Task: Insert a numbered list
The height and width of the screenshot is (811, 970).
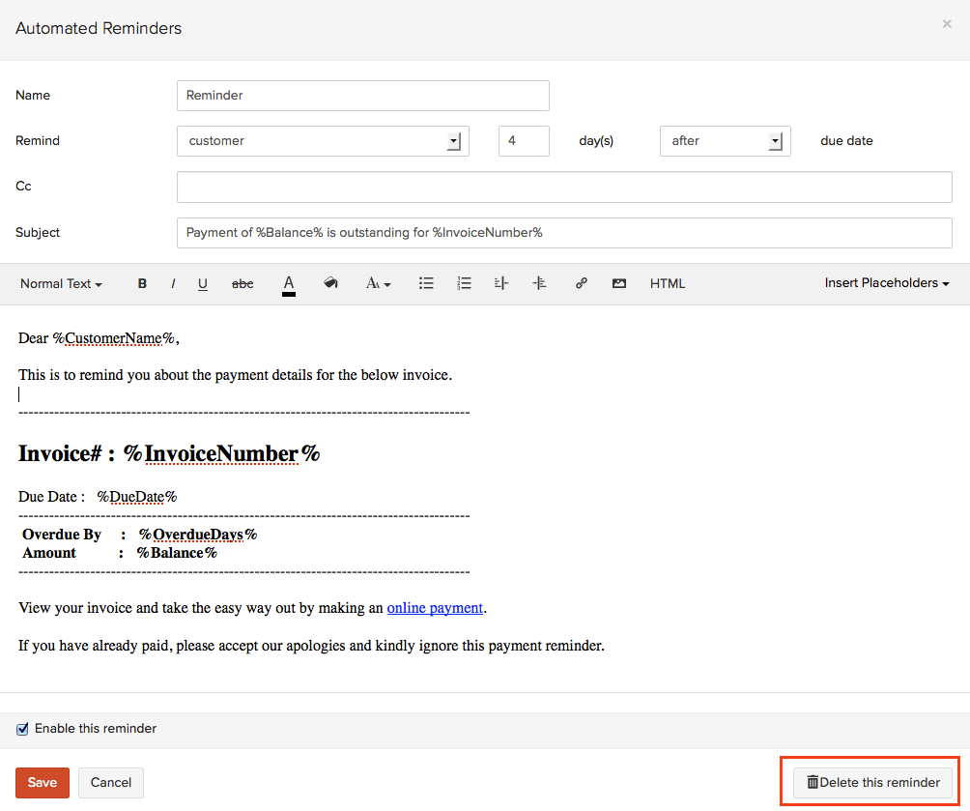Action: (464, 283)
